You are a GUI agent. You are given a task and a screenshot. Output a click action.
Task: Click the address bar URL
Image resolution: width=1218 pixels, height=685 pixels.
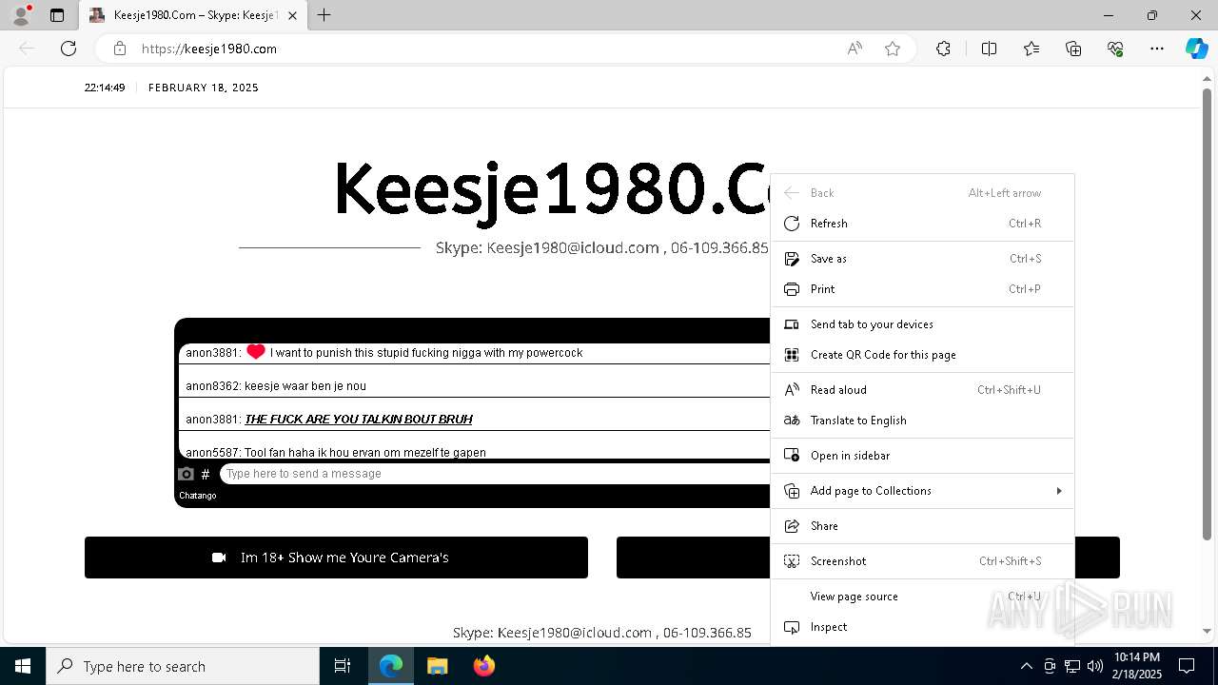209,49
